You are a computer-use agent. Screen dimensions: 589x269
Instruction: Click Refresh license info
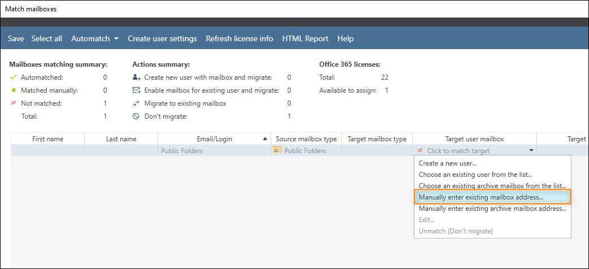click(239, 38)
